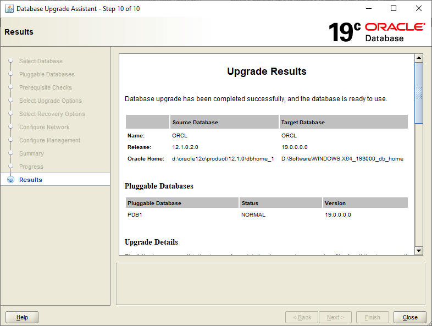The width and height of the screenshot is (432, 326).
Task: Click the Pluggable Databases section heading
Action: [159, 186]
